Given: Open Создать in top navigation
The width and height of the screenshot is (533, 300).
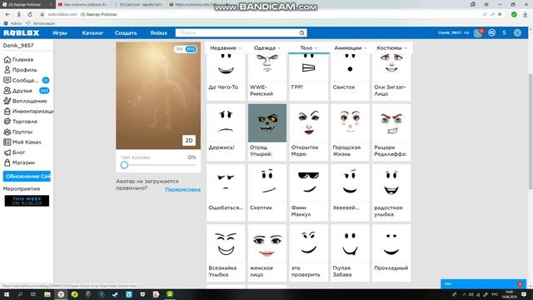Looking at the screenshot, I should pos(126,33).
